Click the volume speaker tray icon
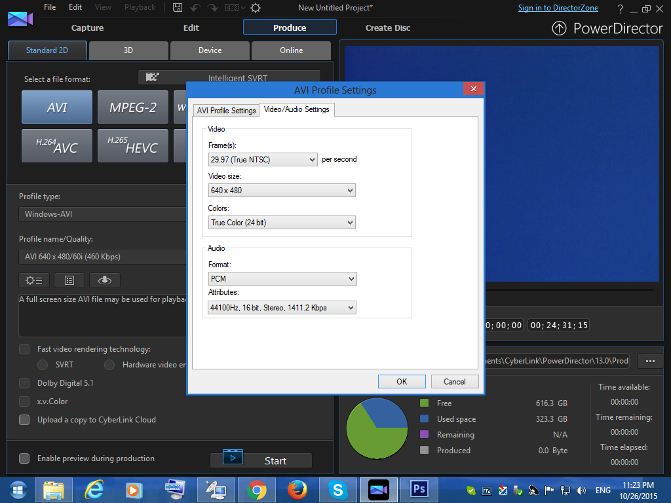The height and width of the screenshot is (503, 671). click(581, 490)
